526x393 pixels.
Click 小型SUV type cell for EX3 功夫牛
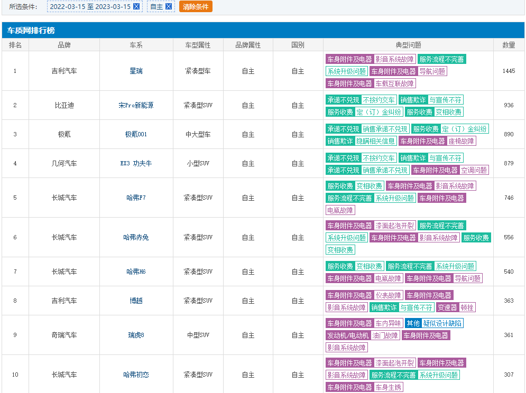tap(198, 163)
